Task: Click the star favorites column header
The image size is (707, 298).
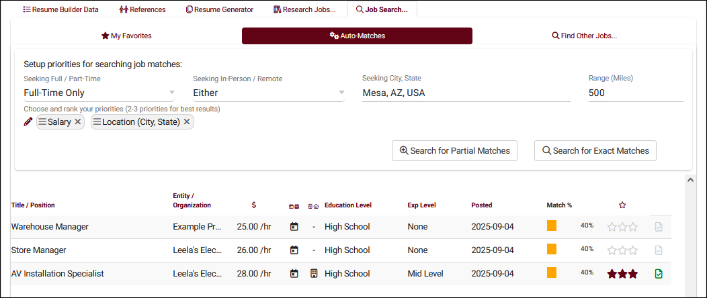Action: point(622,205)
